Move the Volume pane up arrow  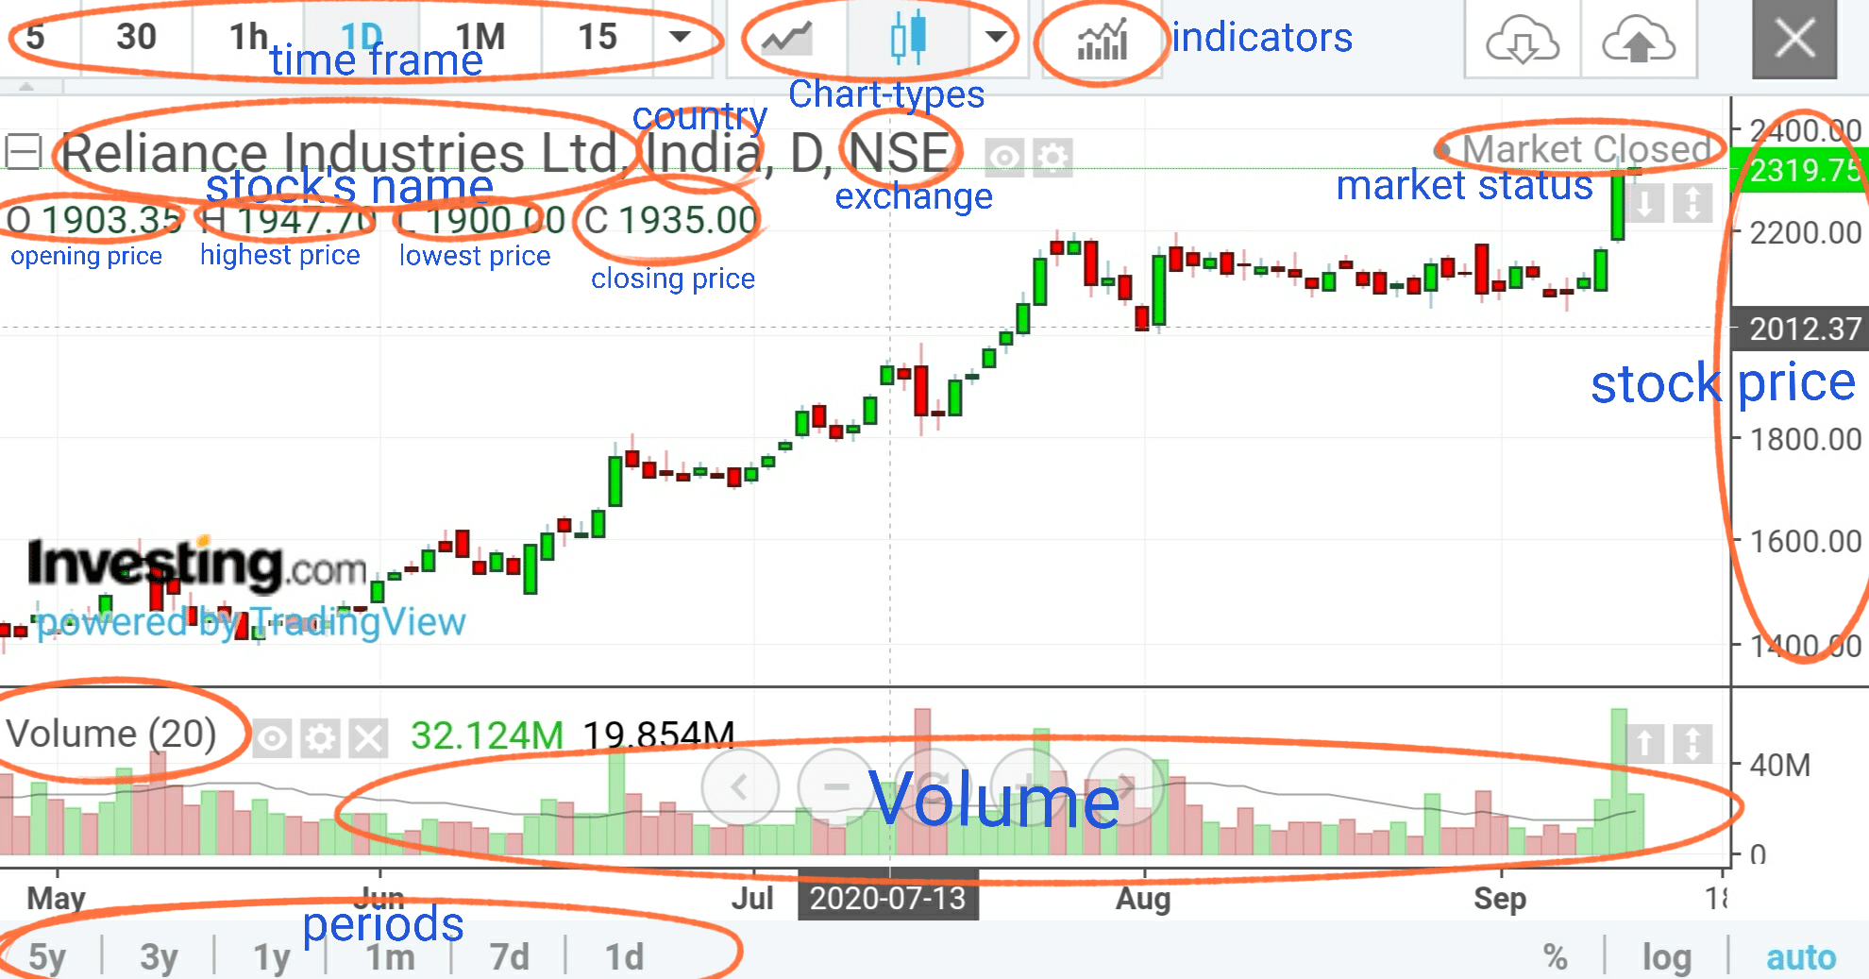click(1645, 743)
